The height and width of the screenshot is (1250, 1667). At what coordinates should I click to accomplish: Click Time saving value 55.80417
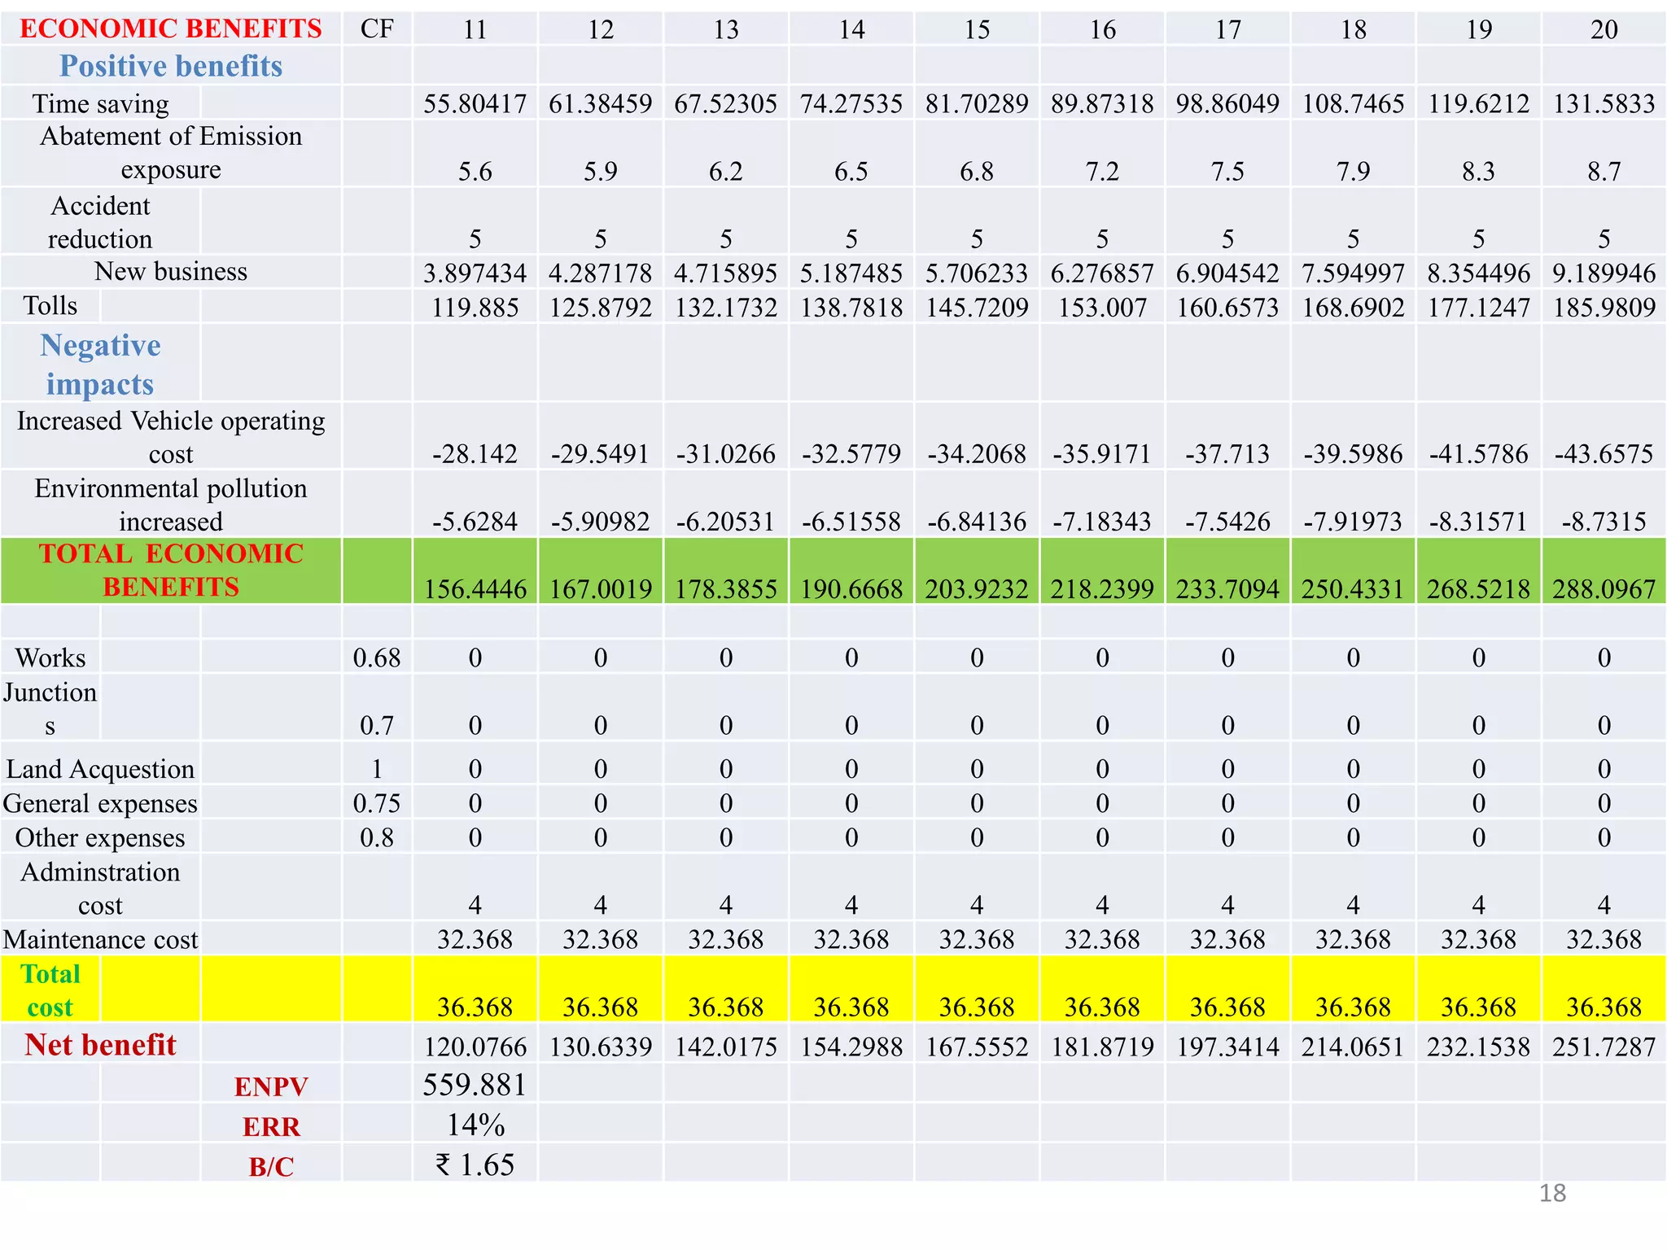[x=475, y=104]
